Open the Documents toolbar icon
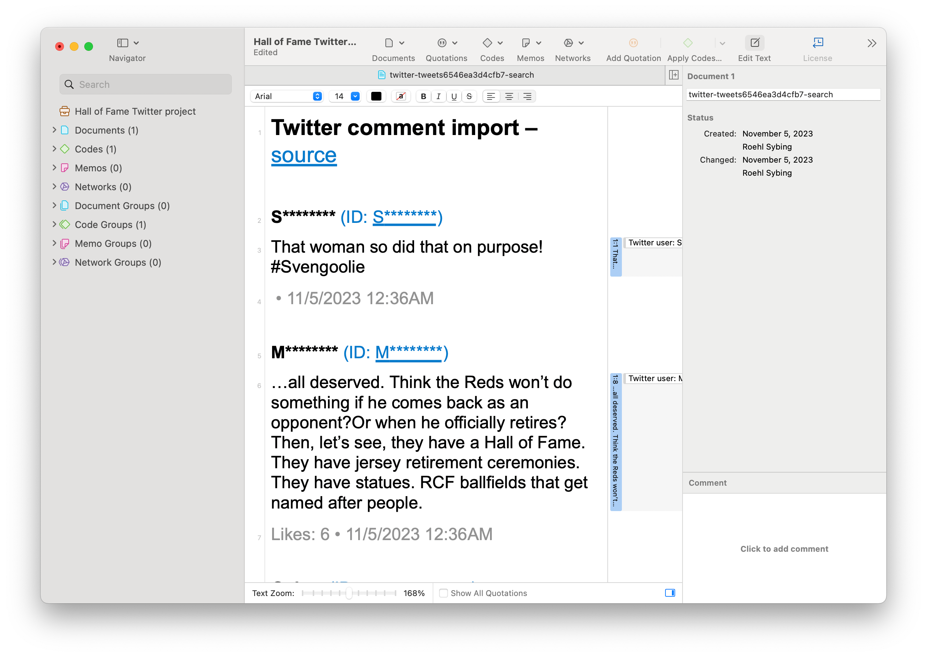The width and height of the screenshot is (927, 657). coord(389,43)
